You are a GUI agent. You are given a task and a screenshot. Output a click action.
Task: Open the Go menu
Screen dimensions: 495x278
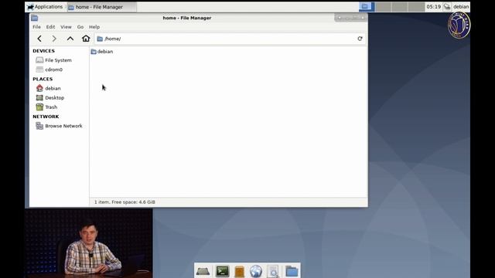pyautogui.click(x=80, y=27)
